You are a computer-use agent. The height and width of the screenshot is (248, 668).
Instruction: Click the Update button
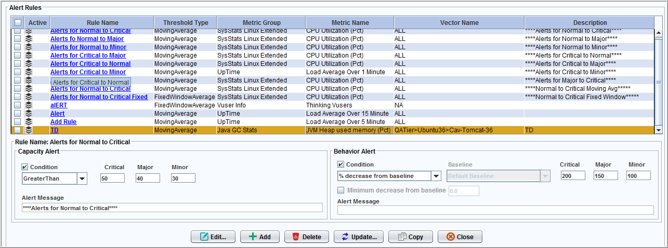[x=359, y=237]
